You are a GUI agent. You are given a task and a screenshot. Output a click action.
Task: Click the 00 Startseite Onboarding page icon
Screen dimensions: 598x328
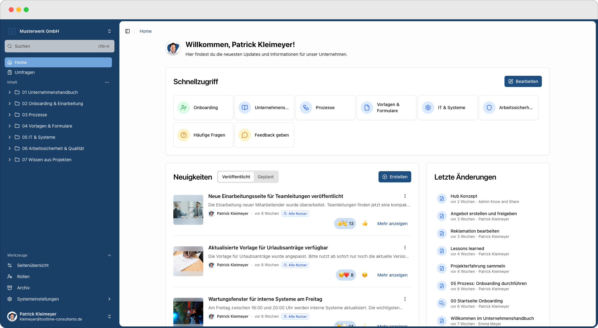point(442,303)
